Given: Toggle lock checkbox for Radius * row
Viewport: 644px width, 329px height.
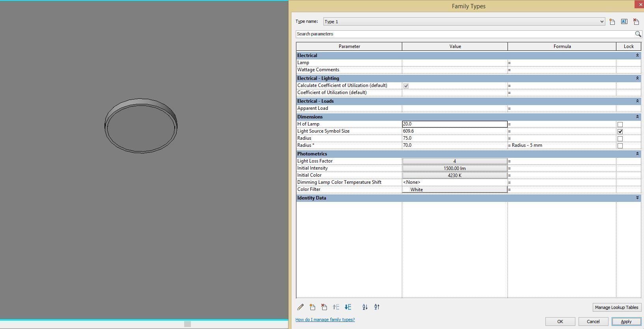Looking at the screenshot, I should [x=620, y=146].
